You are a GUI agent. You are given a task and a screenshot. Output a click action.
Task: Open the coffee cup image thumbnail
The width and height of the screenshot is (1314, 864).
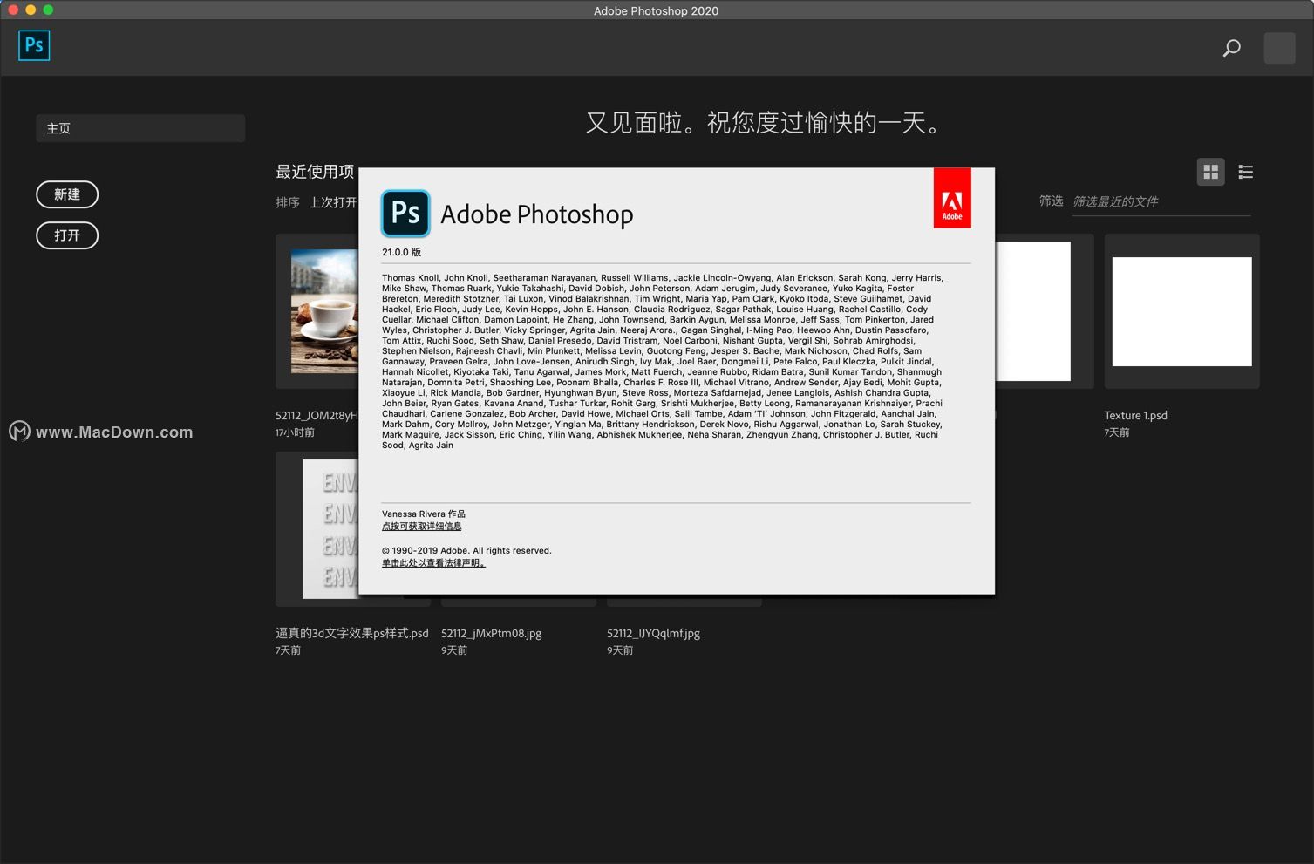click(324, 311)
